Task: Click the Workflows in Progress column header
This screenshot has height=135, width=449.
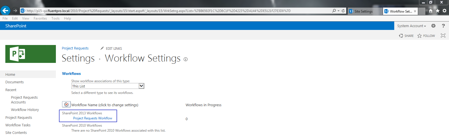Action: (x=203, y=105)
